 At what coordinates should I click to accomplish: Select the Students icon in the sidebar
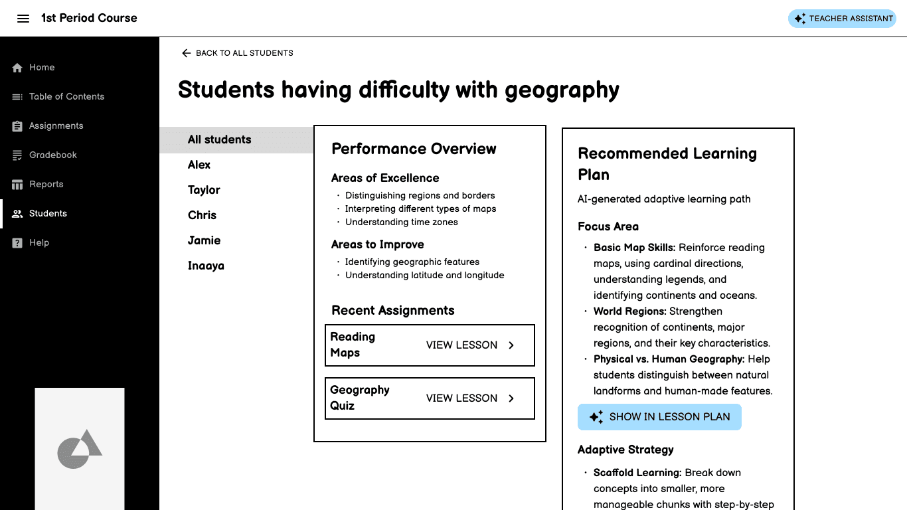pyautogui.click(x=16, y=213)
